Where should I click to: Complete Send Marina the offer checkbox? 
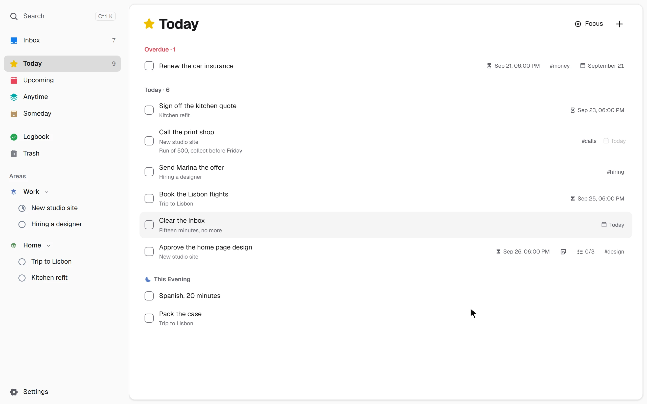tap(149, 172)
